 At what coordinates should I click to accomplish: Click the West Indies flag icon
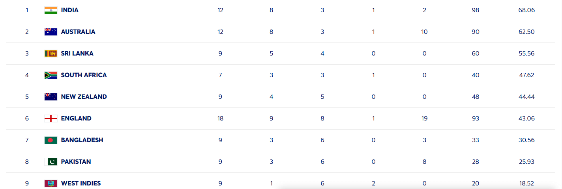[x=51, y=183]
